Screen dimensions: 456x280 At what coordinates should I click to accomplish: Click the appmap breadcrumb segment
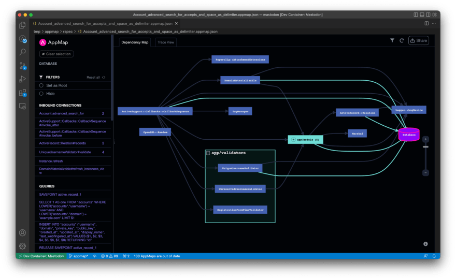(51, 32)
